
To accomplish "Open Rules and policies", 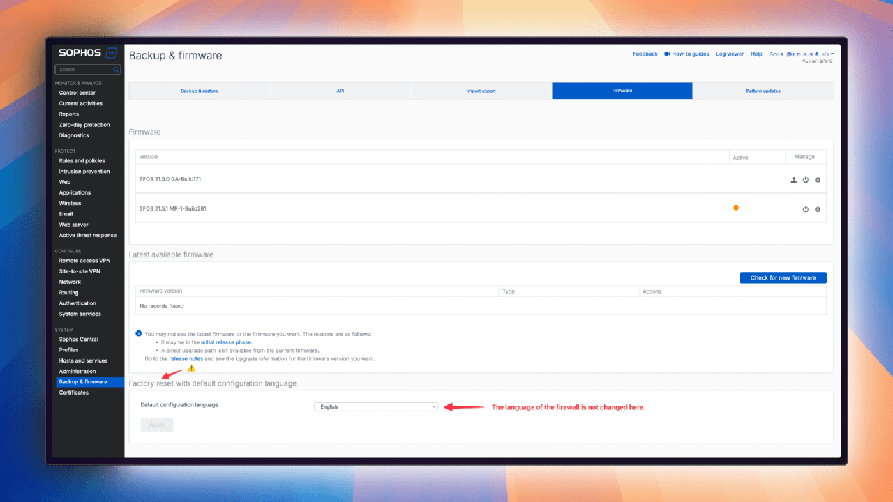I will [x=82, y=160].
